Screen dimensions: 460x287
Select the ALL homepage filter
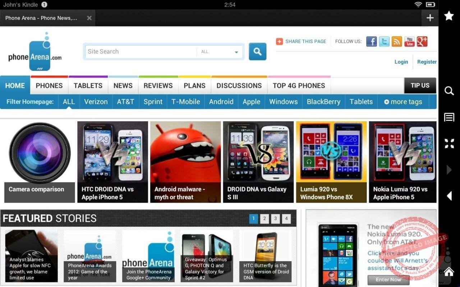click(69, 102)
